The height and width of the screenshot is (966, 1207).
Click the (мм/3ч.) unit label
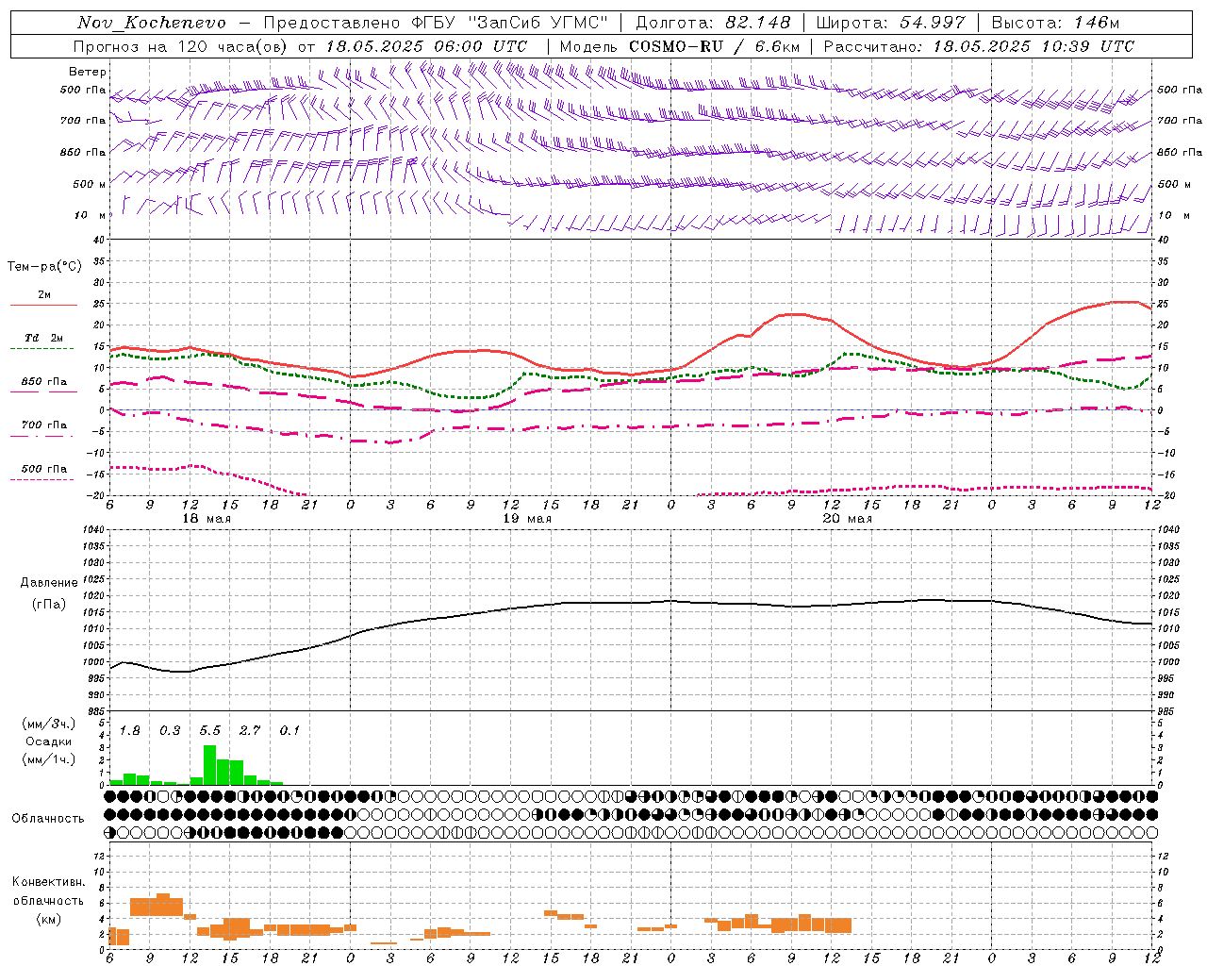48,724
